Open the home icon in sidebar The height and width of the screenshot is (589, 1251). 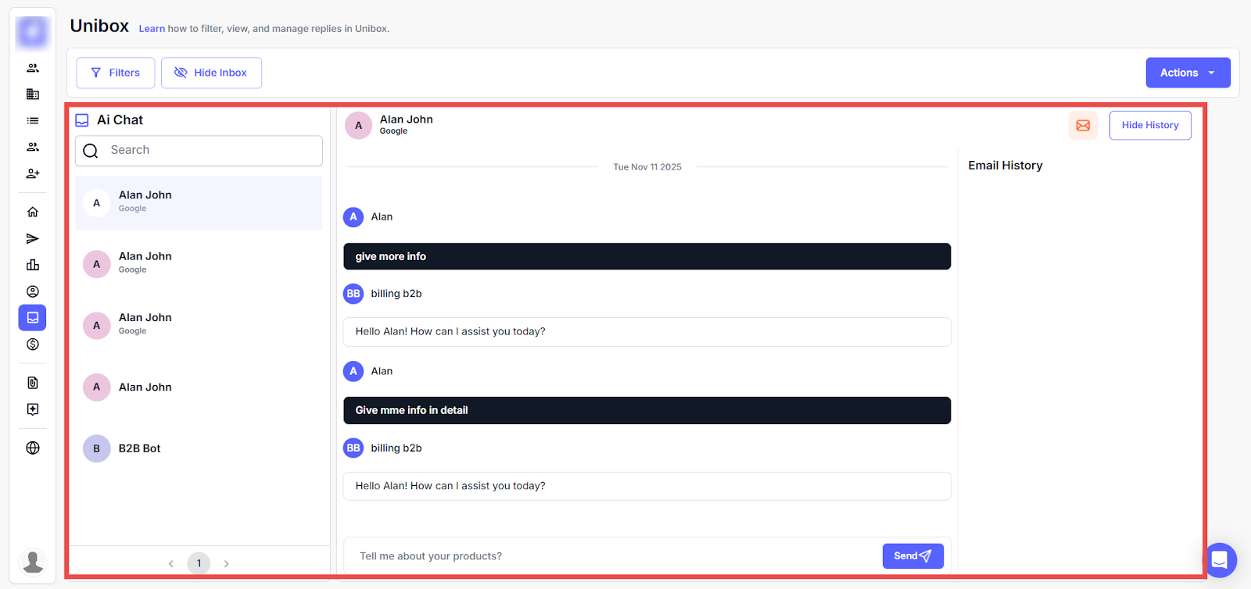(x=33, y=212)
